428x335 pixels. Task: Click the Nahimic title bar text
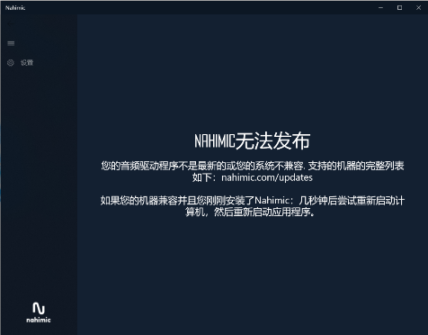[15, 8]
